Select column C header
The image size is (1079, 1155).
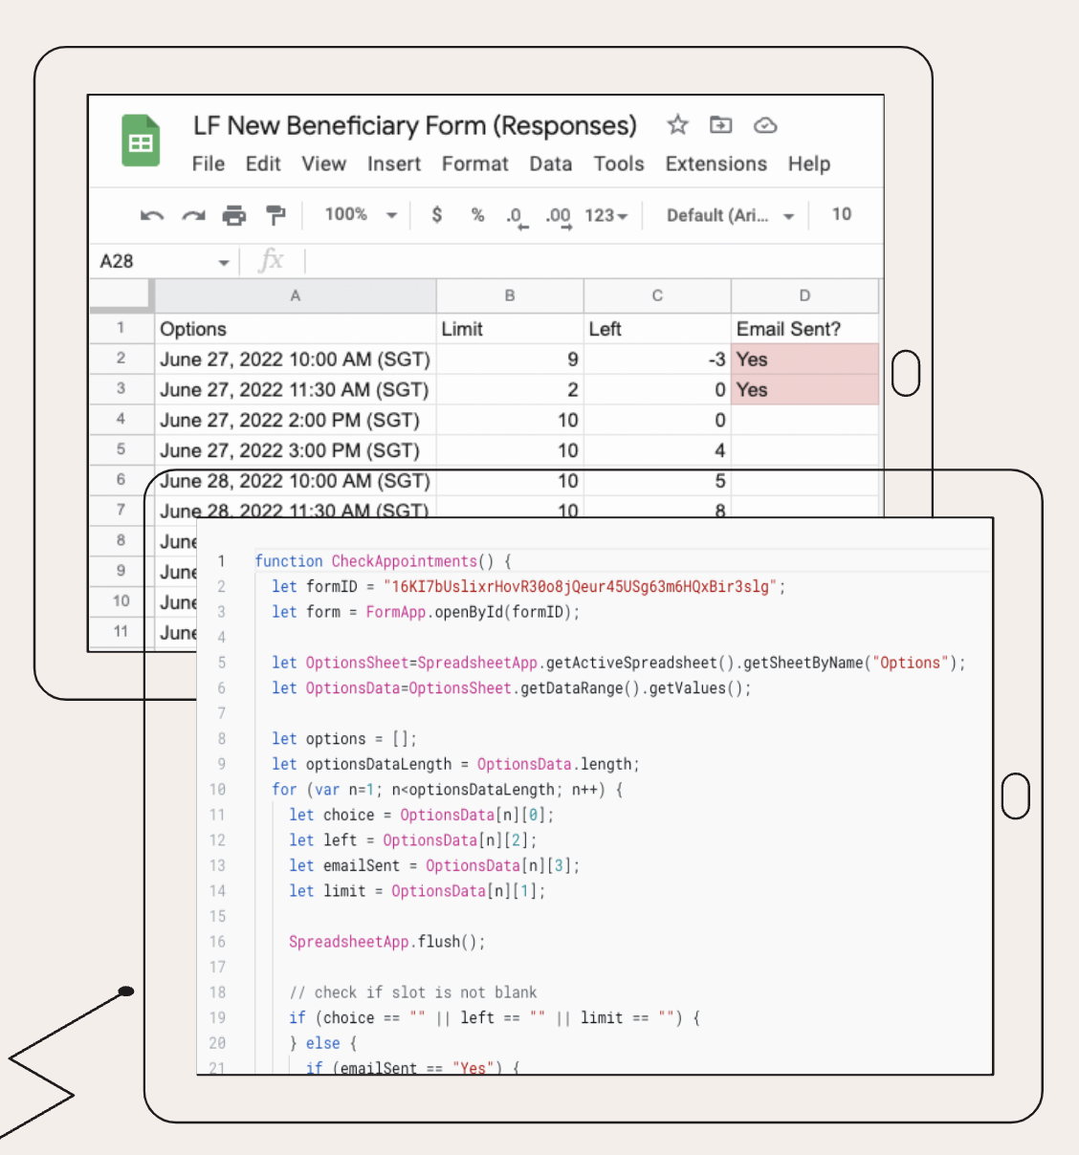[x=657, y=295]
